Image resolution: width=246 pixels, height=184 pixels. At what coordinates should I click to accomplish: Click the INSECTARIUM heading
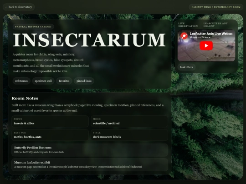89,40
